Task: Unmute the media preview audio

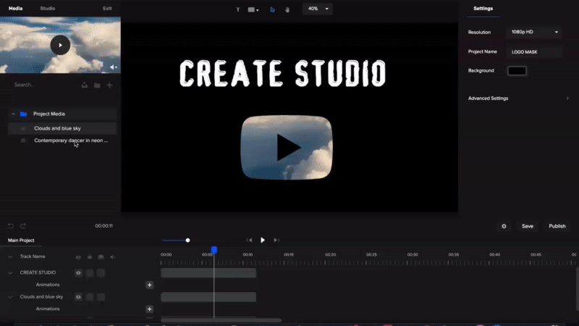Action: click(114, 67)
